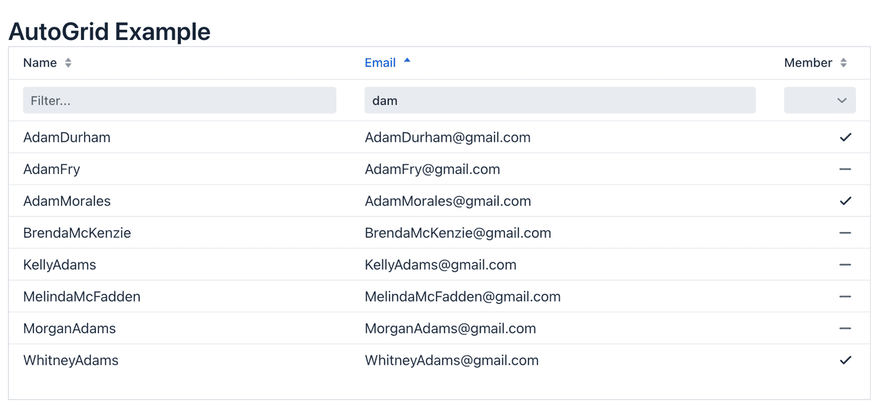878x409 pixels.
Task: Click BrendaMcKenzie's member dash icon
Action: click(845, 233)
